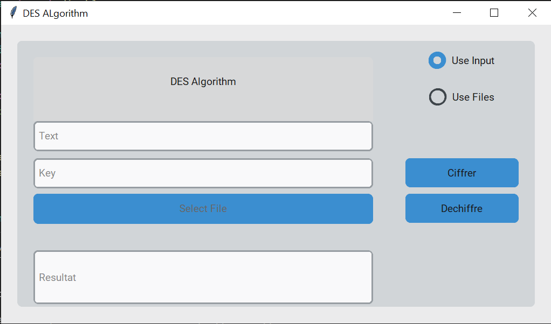Screen dimensions: 551x324
Task: Close the DES ALgorithm window
Action: click(532, 13)
